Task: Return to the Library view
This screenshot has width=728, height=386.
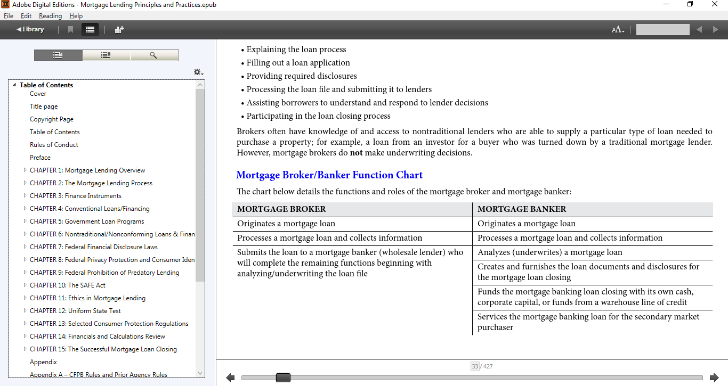Action: point(30,29)
